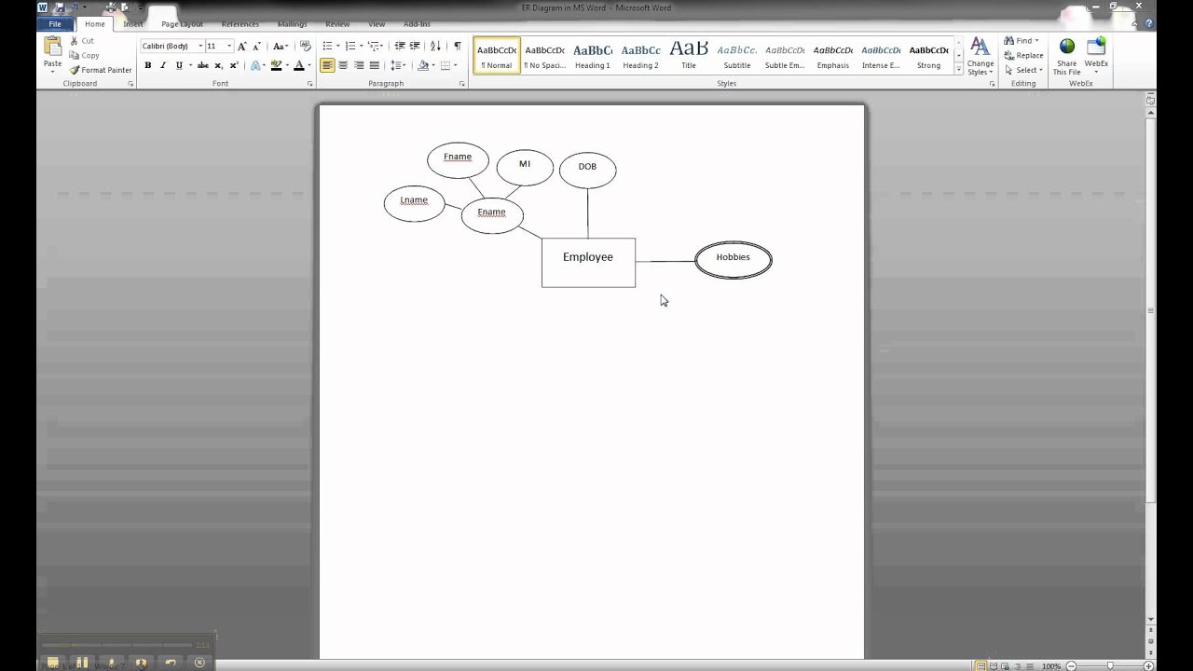The image size is (1193, 671).
Task: Select Justify alignment
Action: [374, 65]
